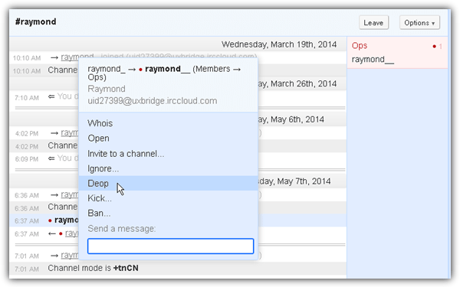Click the 6:09 PM timestamp

pos(27,159)
